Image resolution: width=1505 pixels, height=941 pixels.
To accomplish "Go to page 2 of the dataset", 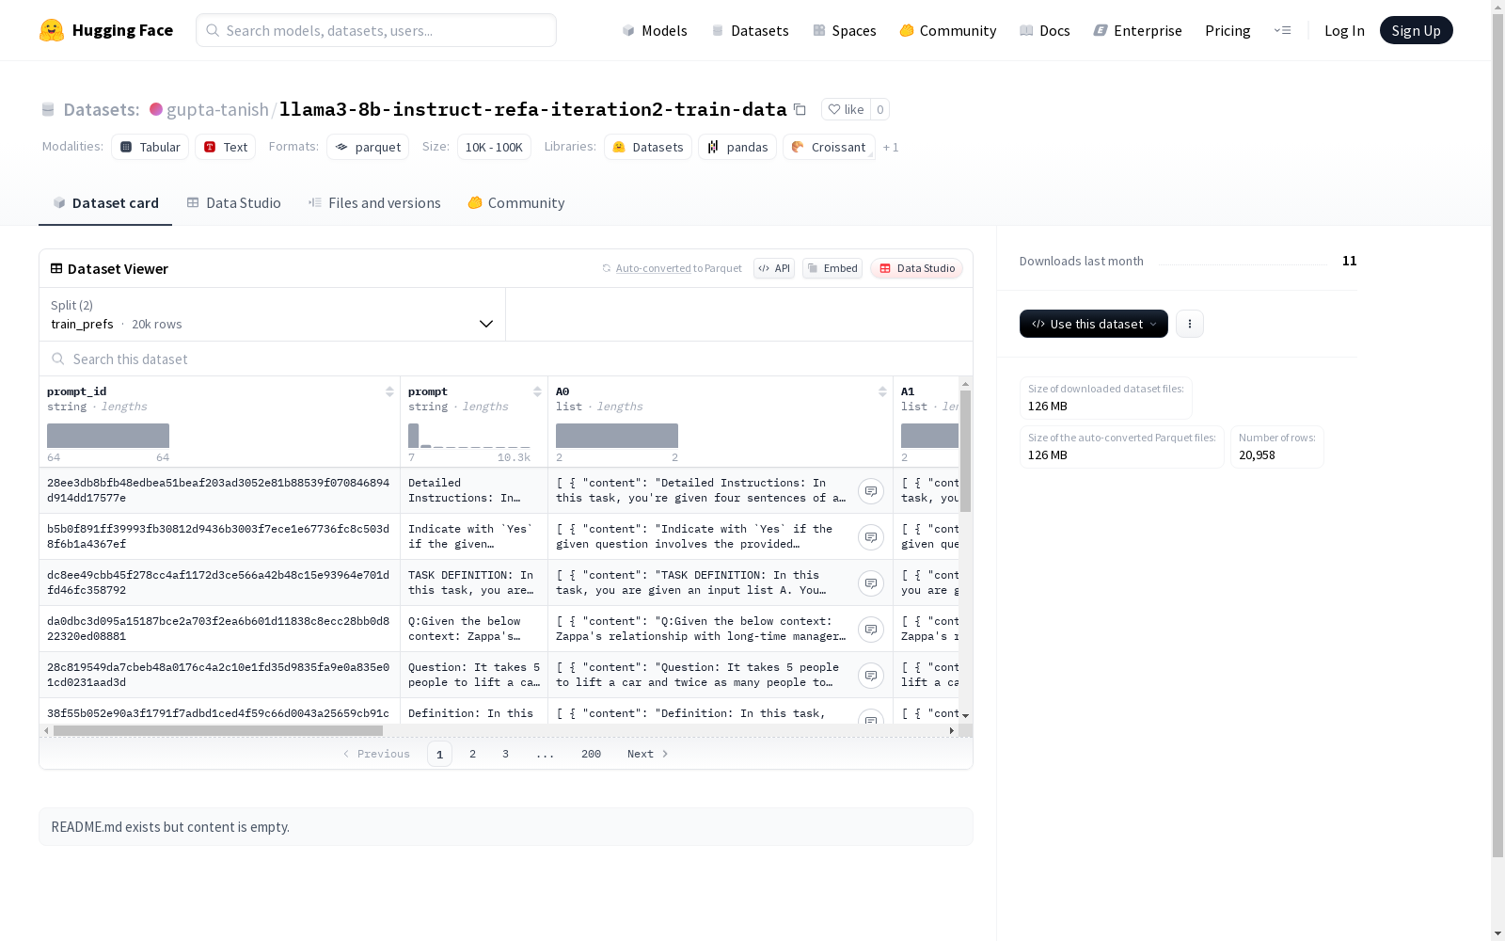I will point(472,754).
